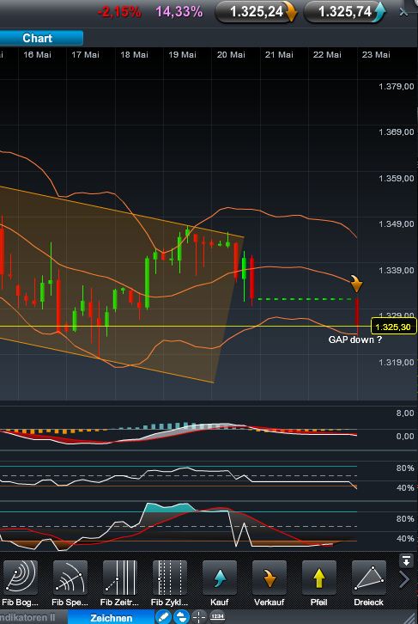Close the chart panel with X
This screenshot has height=624, width=418.
pos(403,12)
